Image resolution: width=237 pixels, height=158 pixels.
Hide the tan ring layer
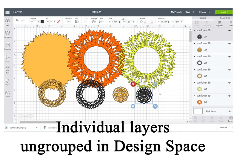229,70
